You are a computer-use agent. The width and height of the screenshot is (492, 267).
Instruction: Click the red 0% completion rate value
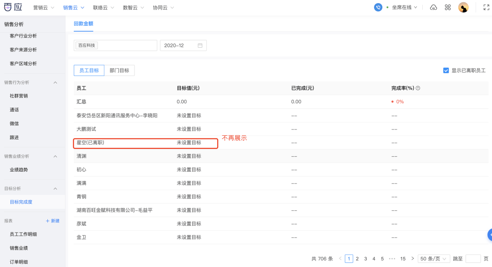click(400, 102)
